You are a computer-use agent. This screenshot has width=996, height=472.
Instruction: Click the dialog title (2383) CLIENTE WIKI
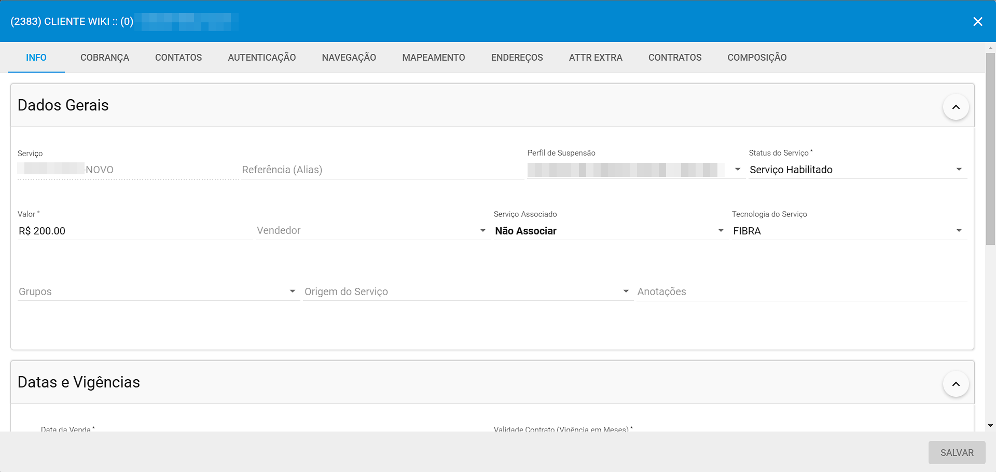pyautogui.click(x=72, y=21)
